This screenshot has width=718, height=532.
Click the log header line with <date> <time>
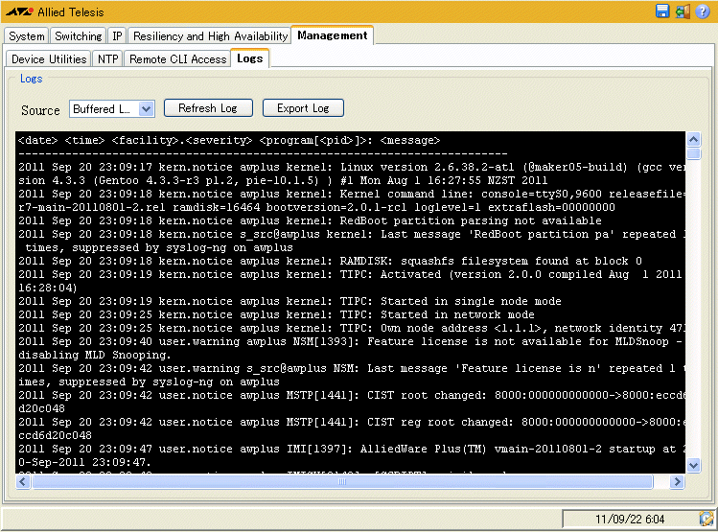pos(229,140)
